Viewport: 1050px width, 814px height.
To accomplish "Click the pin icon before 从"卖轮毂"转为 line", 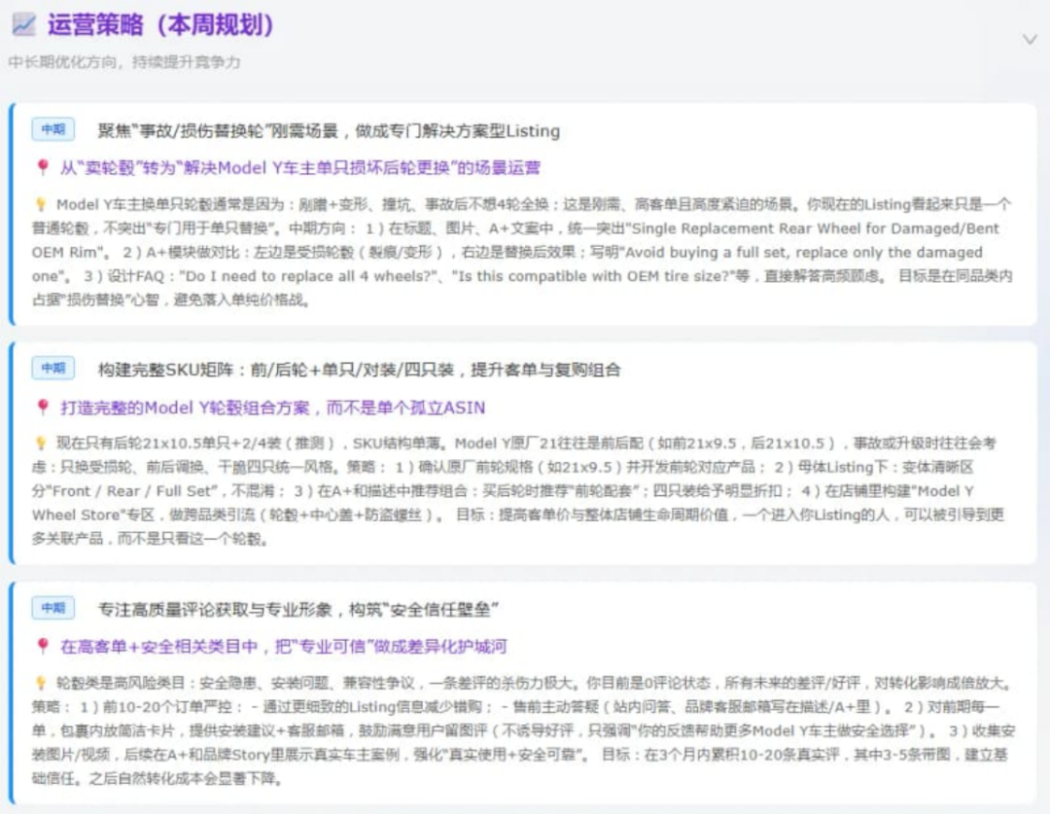I will tap(42, 167).
